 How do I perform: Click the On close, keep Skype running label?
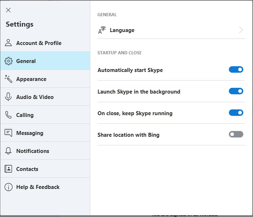click(x=135, y=113)
